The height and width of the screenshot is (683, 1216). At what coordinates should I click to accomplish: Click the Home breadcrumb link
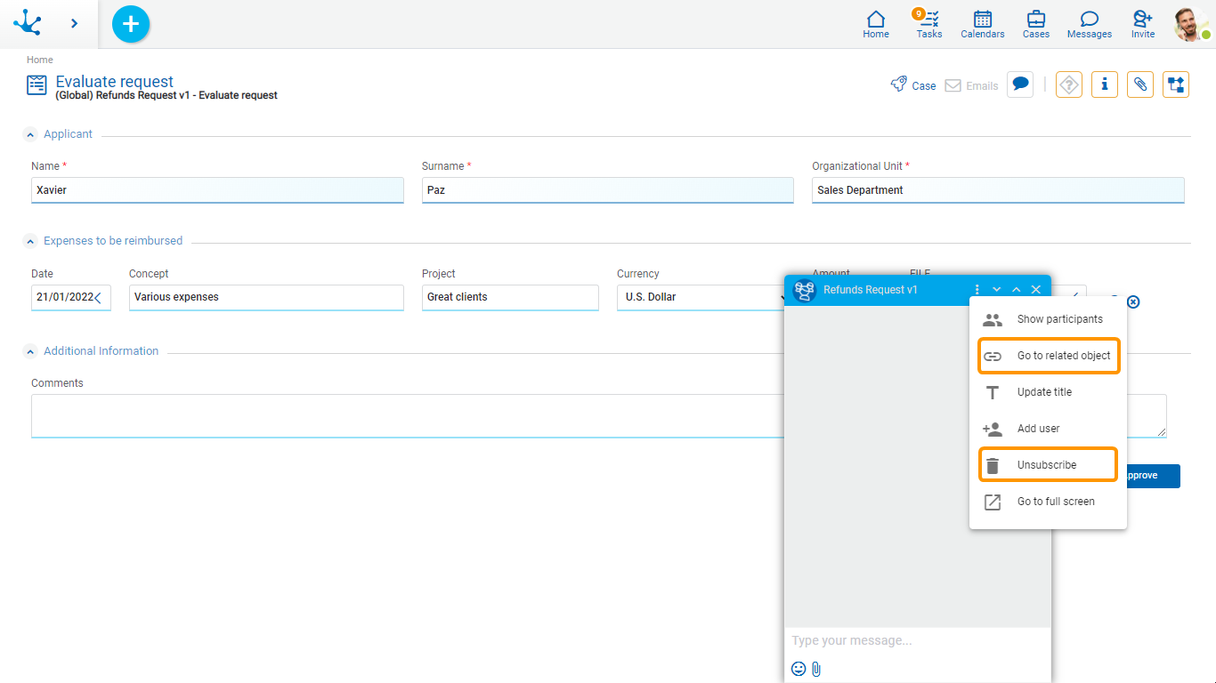pyautogui.click(x=39, y=60)
